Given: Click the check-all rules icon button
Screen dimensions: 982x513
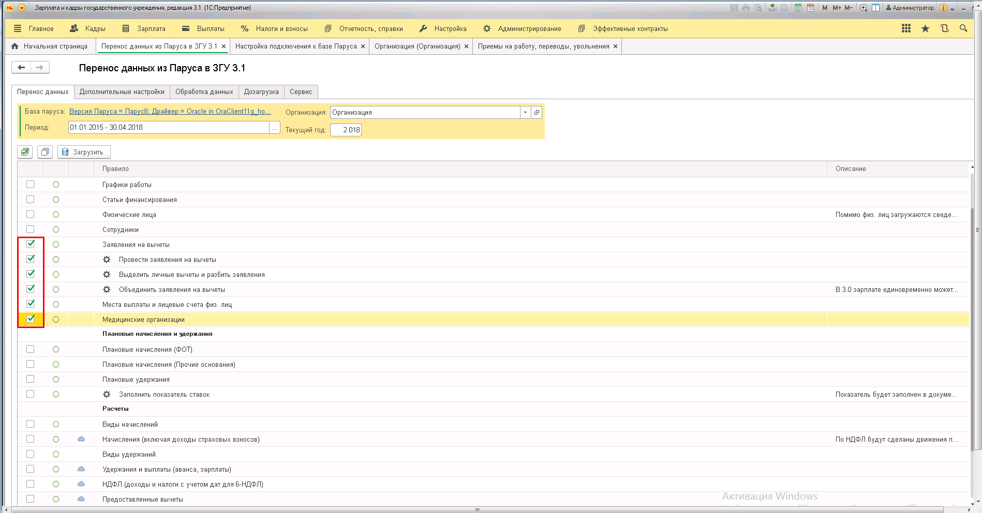Looking at the screenshot, I should (x=25, y=152).
